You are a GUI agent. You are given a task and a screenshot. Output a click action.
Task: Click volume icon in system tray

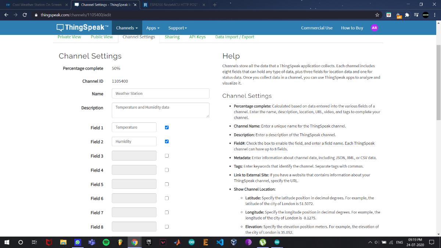coord(377,242)
